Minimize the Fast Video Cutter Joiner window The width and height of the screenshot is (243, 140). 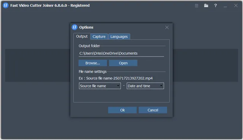coord(225,6)
